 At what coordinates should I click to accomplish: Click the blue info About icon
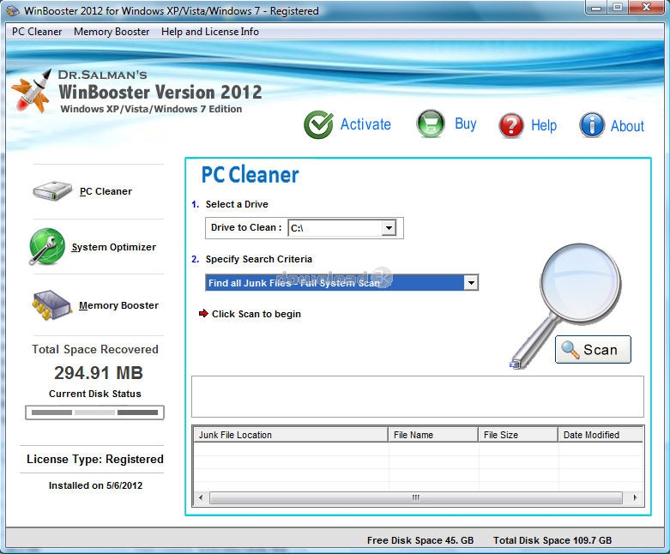pos(592,125)
